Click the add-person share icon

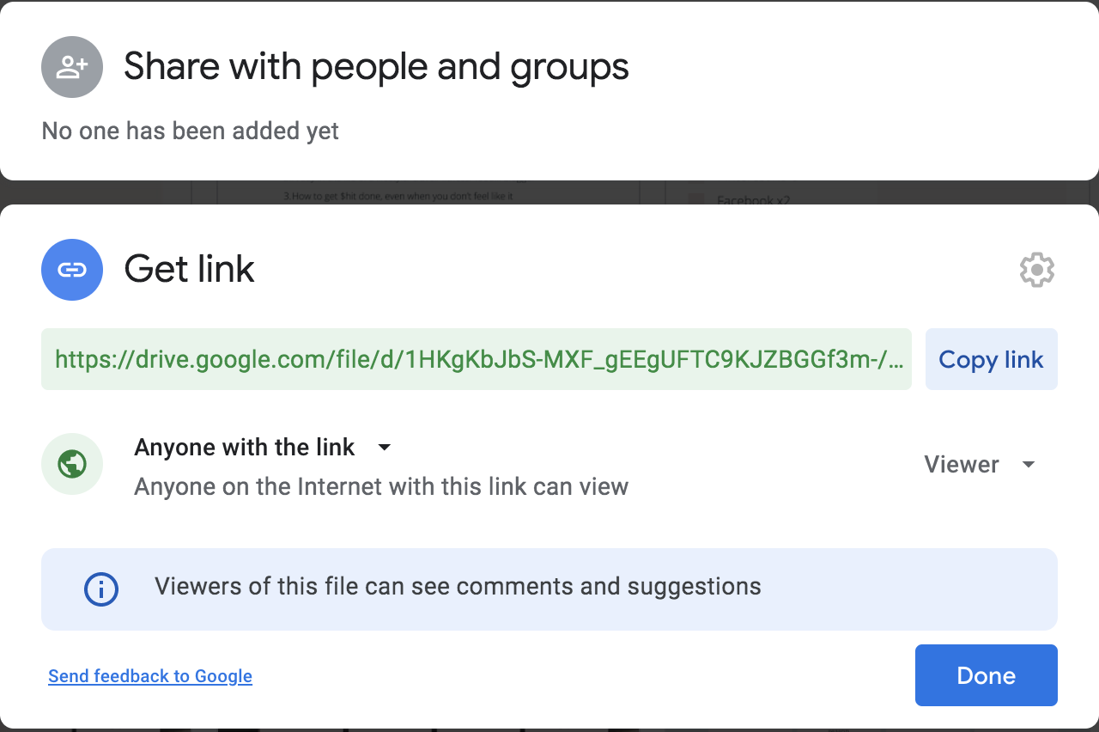[72, 67]
